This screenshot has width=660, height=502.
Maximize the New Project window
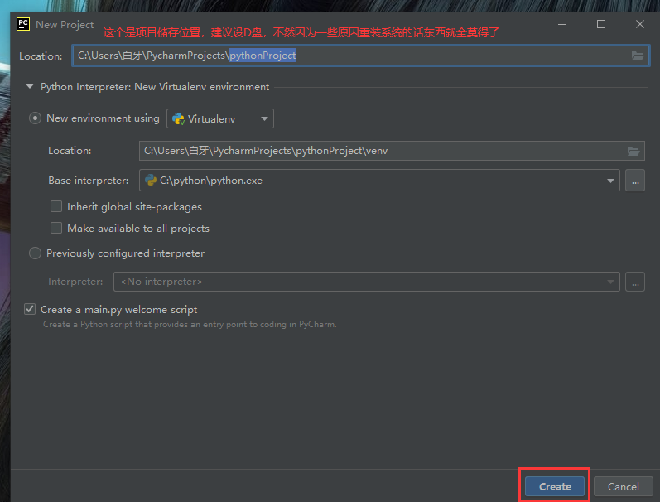601,24
